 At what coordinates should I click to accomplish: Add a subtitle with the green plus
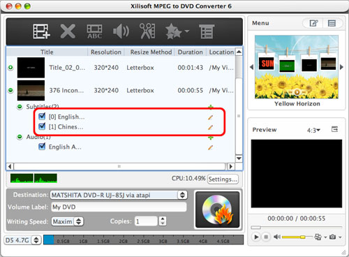point(211,107)
